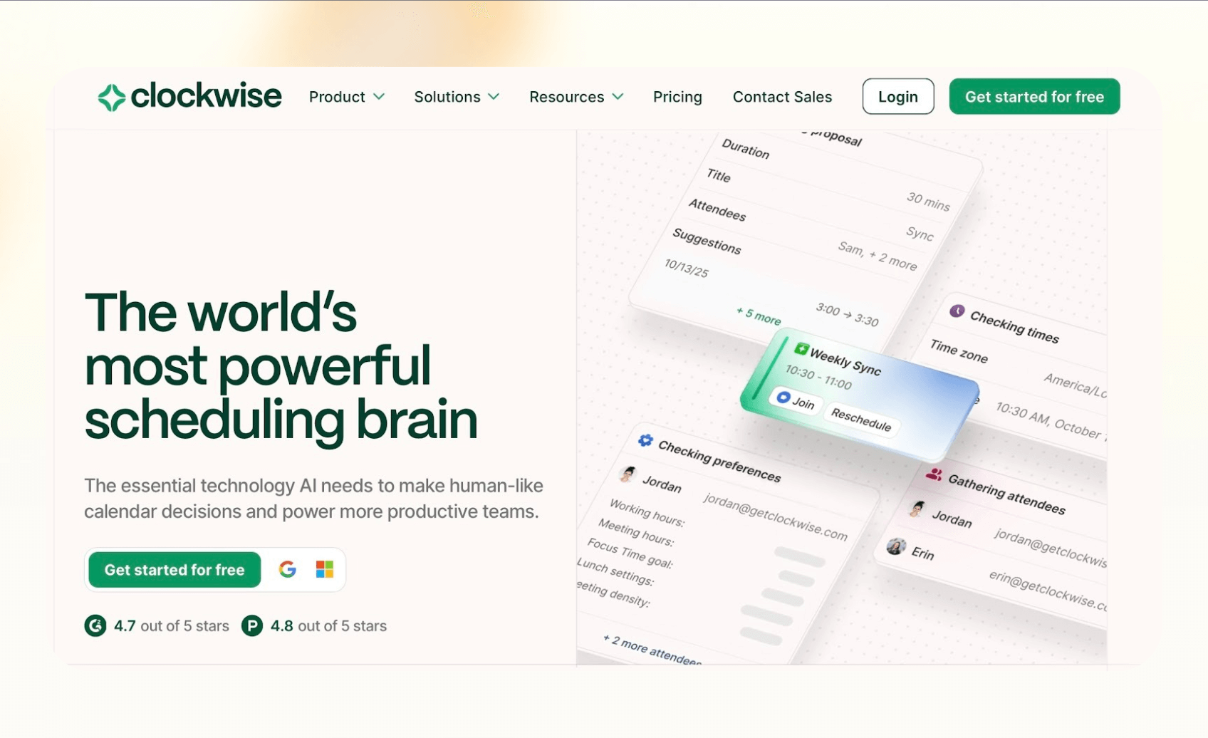Click the Gathering attendees people icon
Image resolution: width=1208 pixels, height=738 pixels.
point(934,474)
